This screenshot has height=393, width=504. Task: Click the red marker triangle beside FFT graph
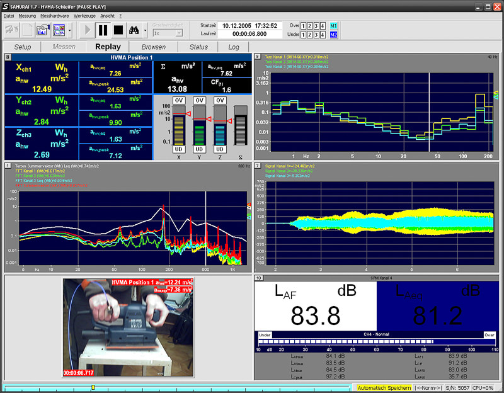pyautogui.click(x=249, y=205)
